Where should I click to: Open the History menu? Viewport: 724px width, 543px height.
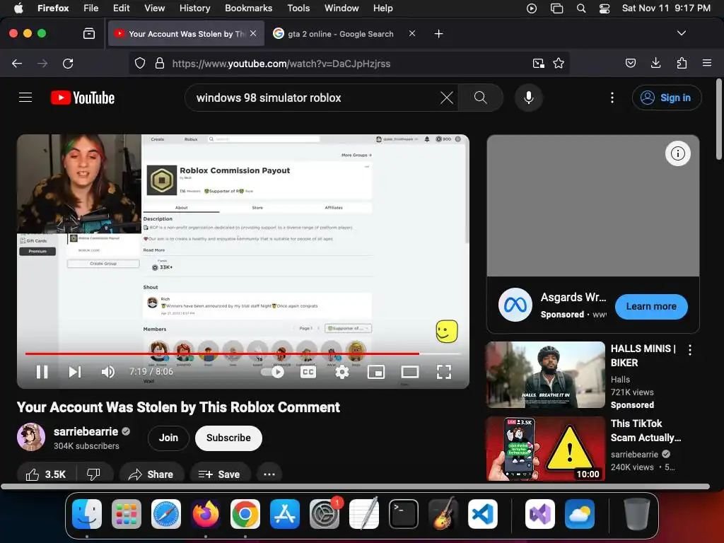pos(194,8)
